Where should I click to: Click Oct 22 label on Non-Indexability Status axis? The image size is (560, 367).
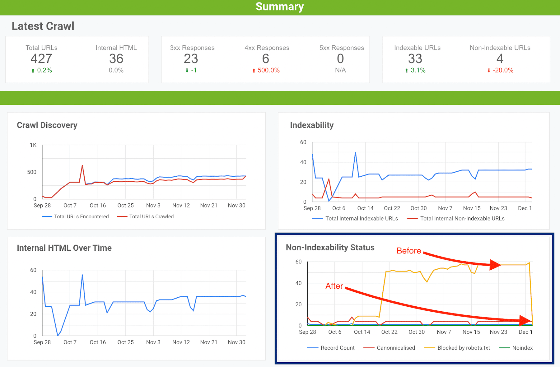click(x=389, y=332)
